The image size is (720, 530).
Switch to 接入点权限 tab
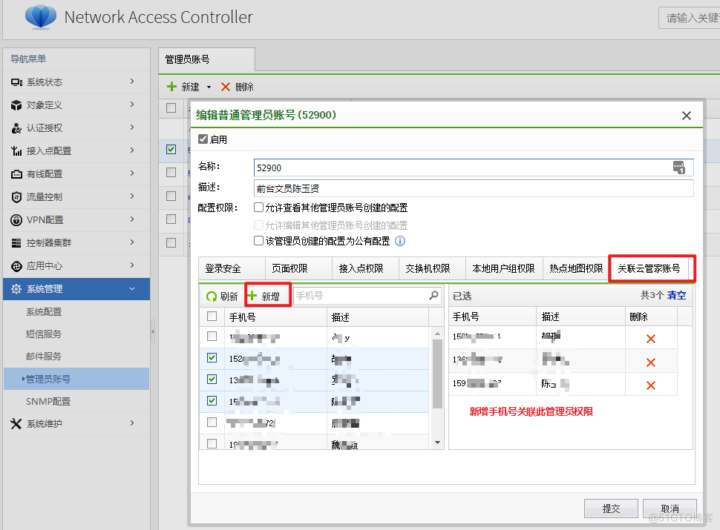365,268
